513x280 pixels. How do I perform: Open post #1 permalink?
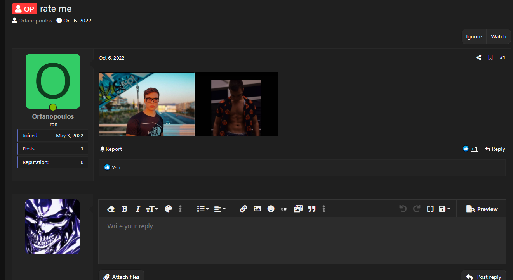click(x=502, y=57)
